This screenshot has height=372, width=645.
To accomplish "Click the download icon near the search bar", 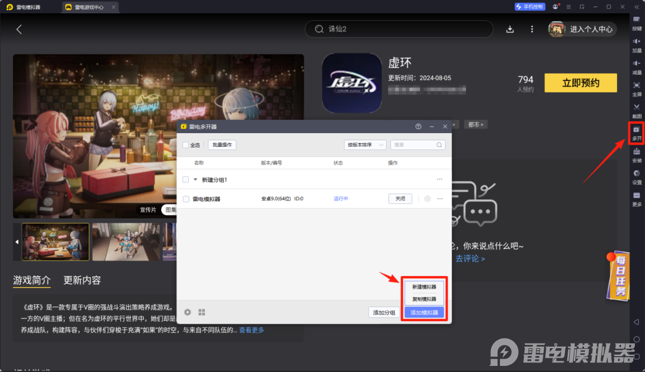I will 510,29.
